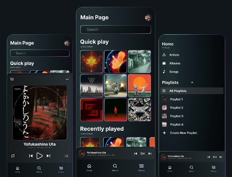Previous track in center mini player
The width and height of the screenshot is (232, 177).
(136, 154)
